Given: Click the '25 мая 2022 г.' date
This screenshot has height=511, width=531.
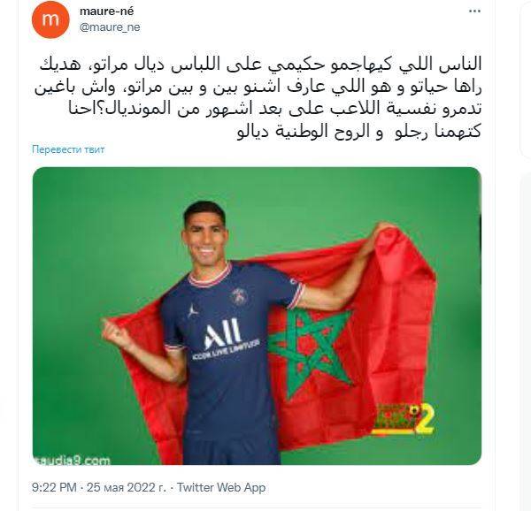Looking at the screenshot, I should point(127,487).
